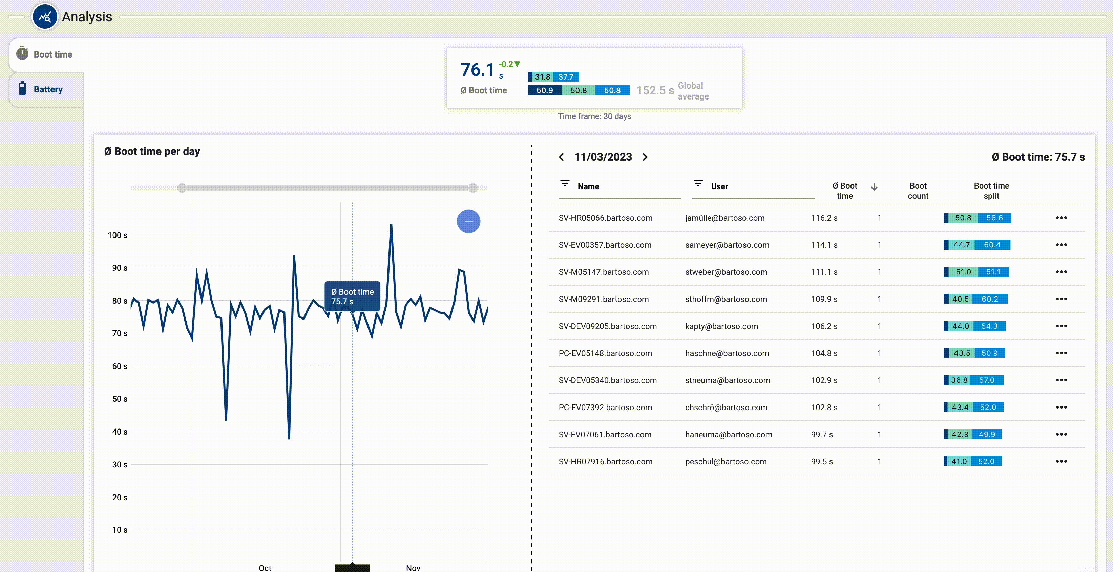Click the 152.5 s global average value
The height and width of the screenshot is (572, 1113).
click(655, 91)
